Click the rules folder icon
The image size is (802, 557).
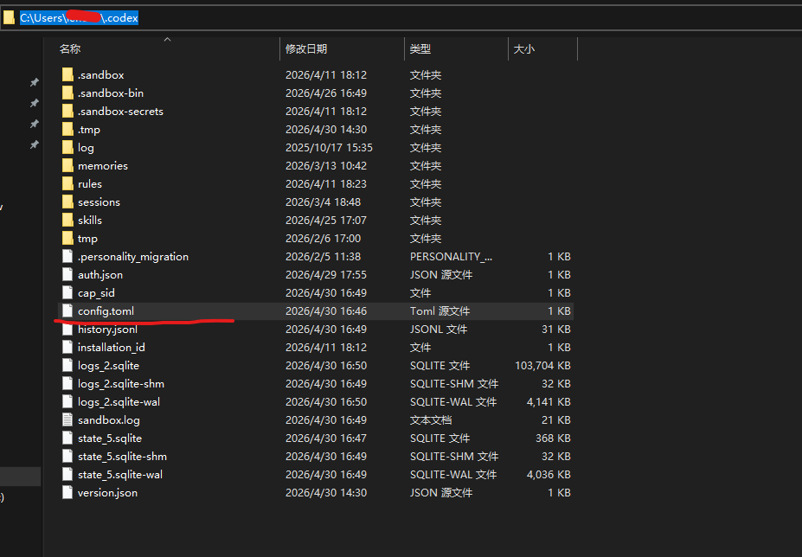click(67, 183)
